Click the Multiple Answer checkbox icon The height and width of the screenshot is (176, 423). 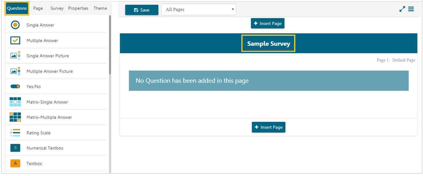pos(15,40)
